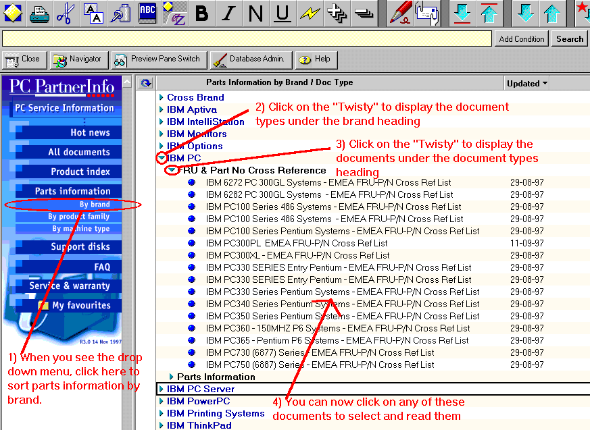This screenshot has width=590, height=430.
Task: Open the Hot news menu item
Action: (x=89, y=132)
